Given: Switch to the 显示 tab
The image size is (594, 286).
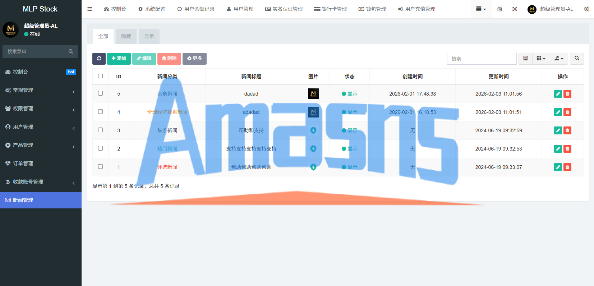Looking at the screenshot, I should pos(149,36).
